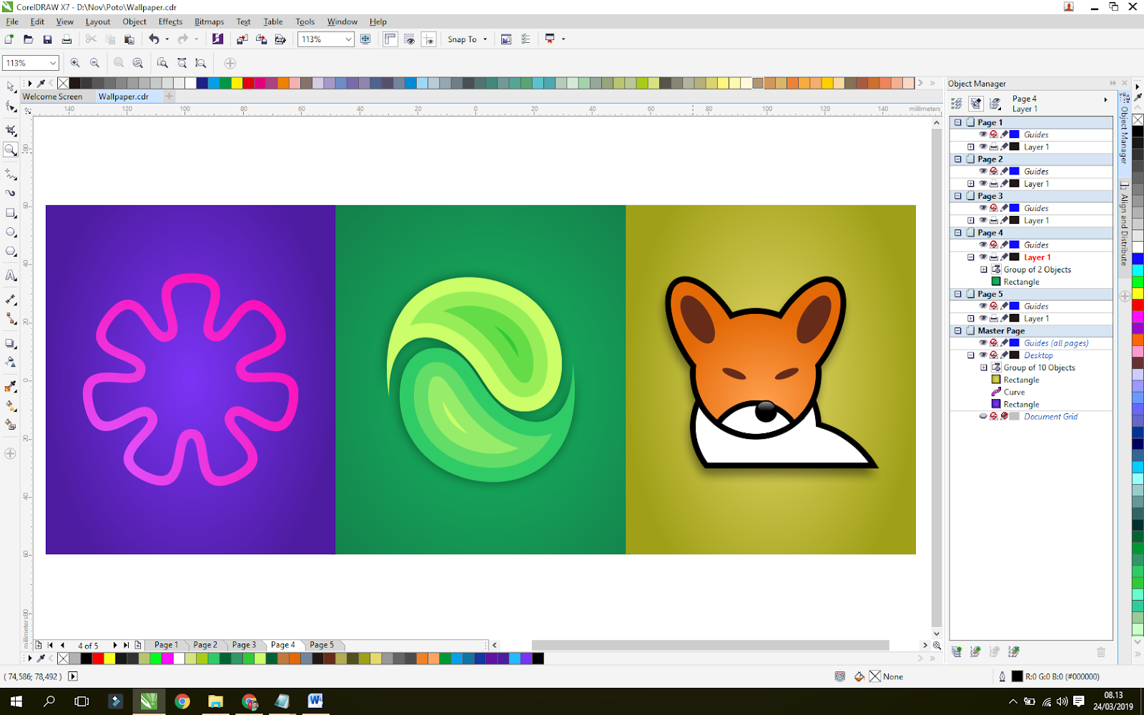
Task: Open Options dialog from the toolbar icon
Action: (526, 39)
